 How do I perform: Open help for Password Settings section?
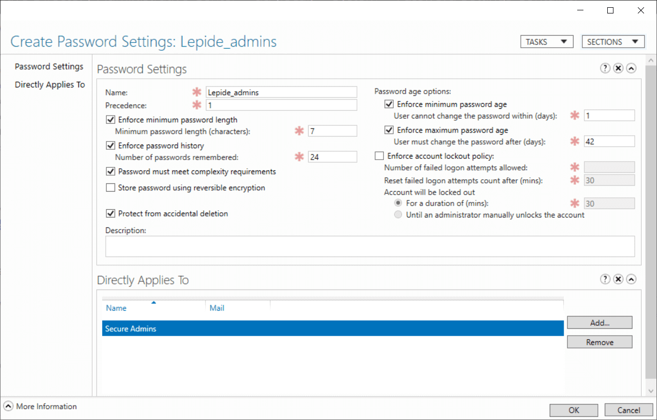pos(605,68)
